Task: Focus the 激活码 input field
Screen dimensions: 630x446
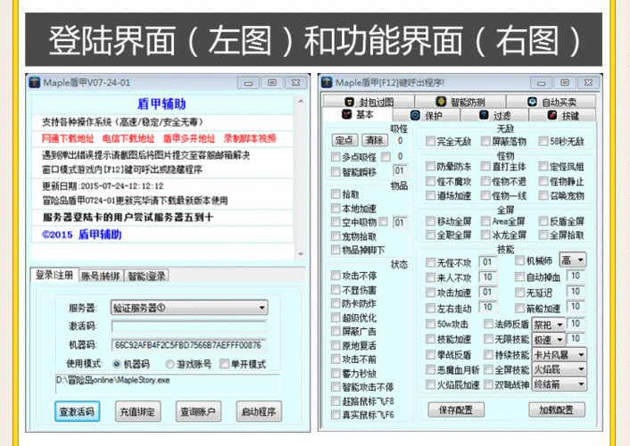Action: 189,326
